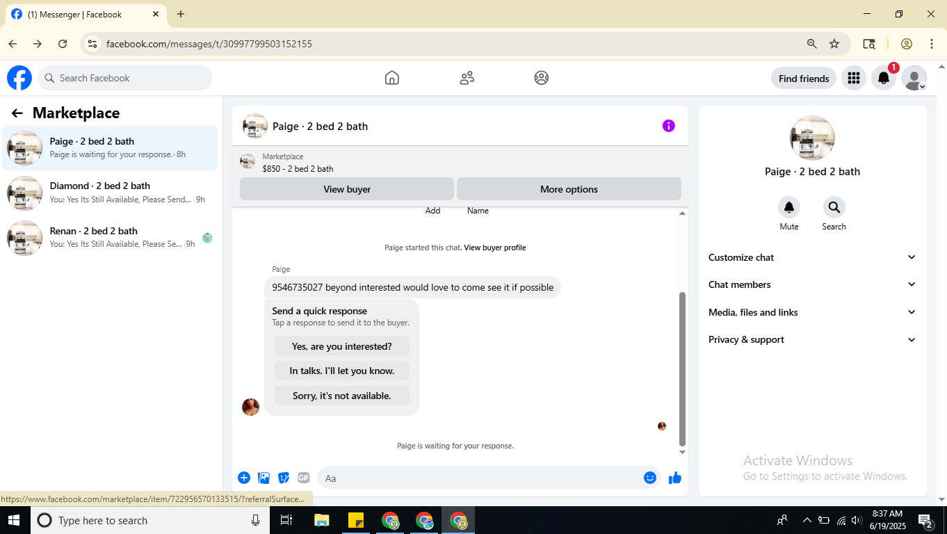
Task: Open the Friends icon in top navigation
Action: tap(467, 78)
